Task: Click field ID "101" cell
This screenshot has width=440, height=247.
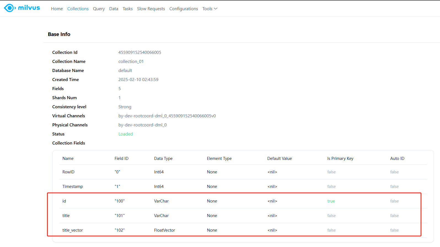Action: click(x=120, y=216)
